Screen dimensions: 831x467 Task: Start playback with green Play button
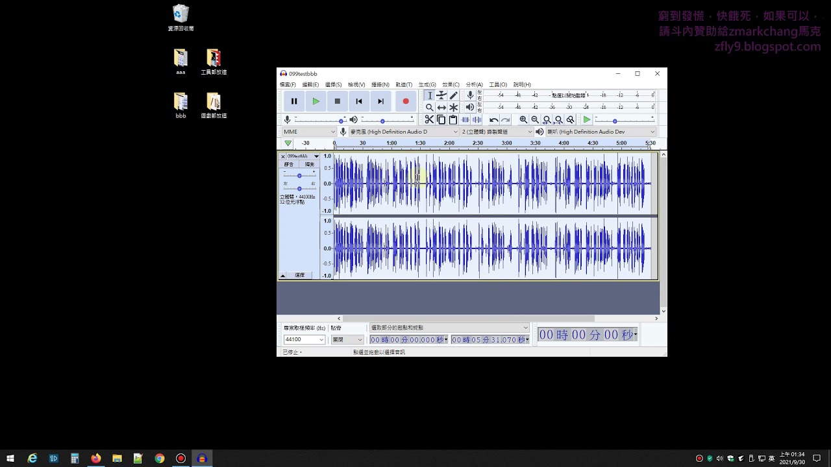(x=316, y=101)
